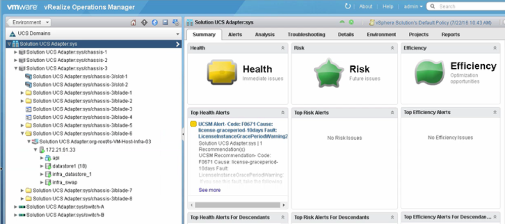Collapse the Risk panel
Image resolution: width=505 pixels, height=224 pixels.
pyautogui.click(x=392, y=48)
